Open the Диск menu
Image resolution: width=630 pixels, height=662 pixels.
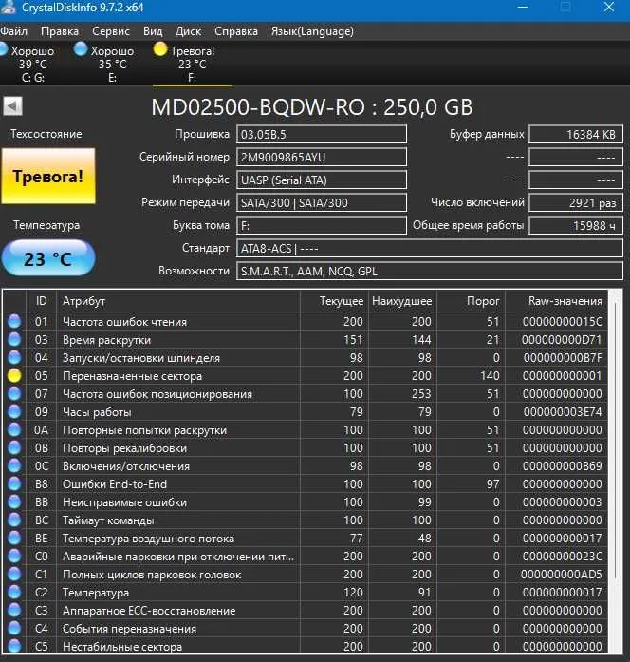[x=188, y=31]
